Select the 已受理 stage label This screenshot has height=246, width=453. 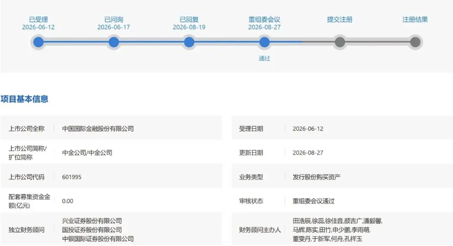(x=39, y=19)
